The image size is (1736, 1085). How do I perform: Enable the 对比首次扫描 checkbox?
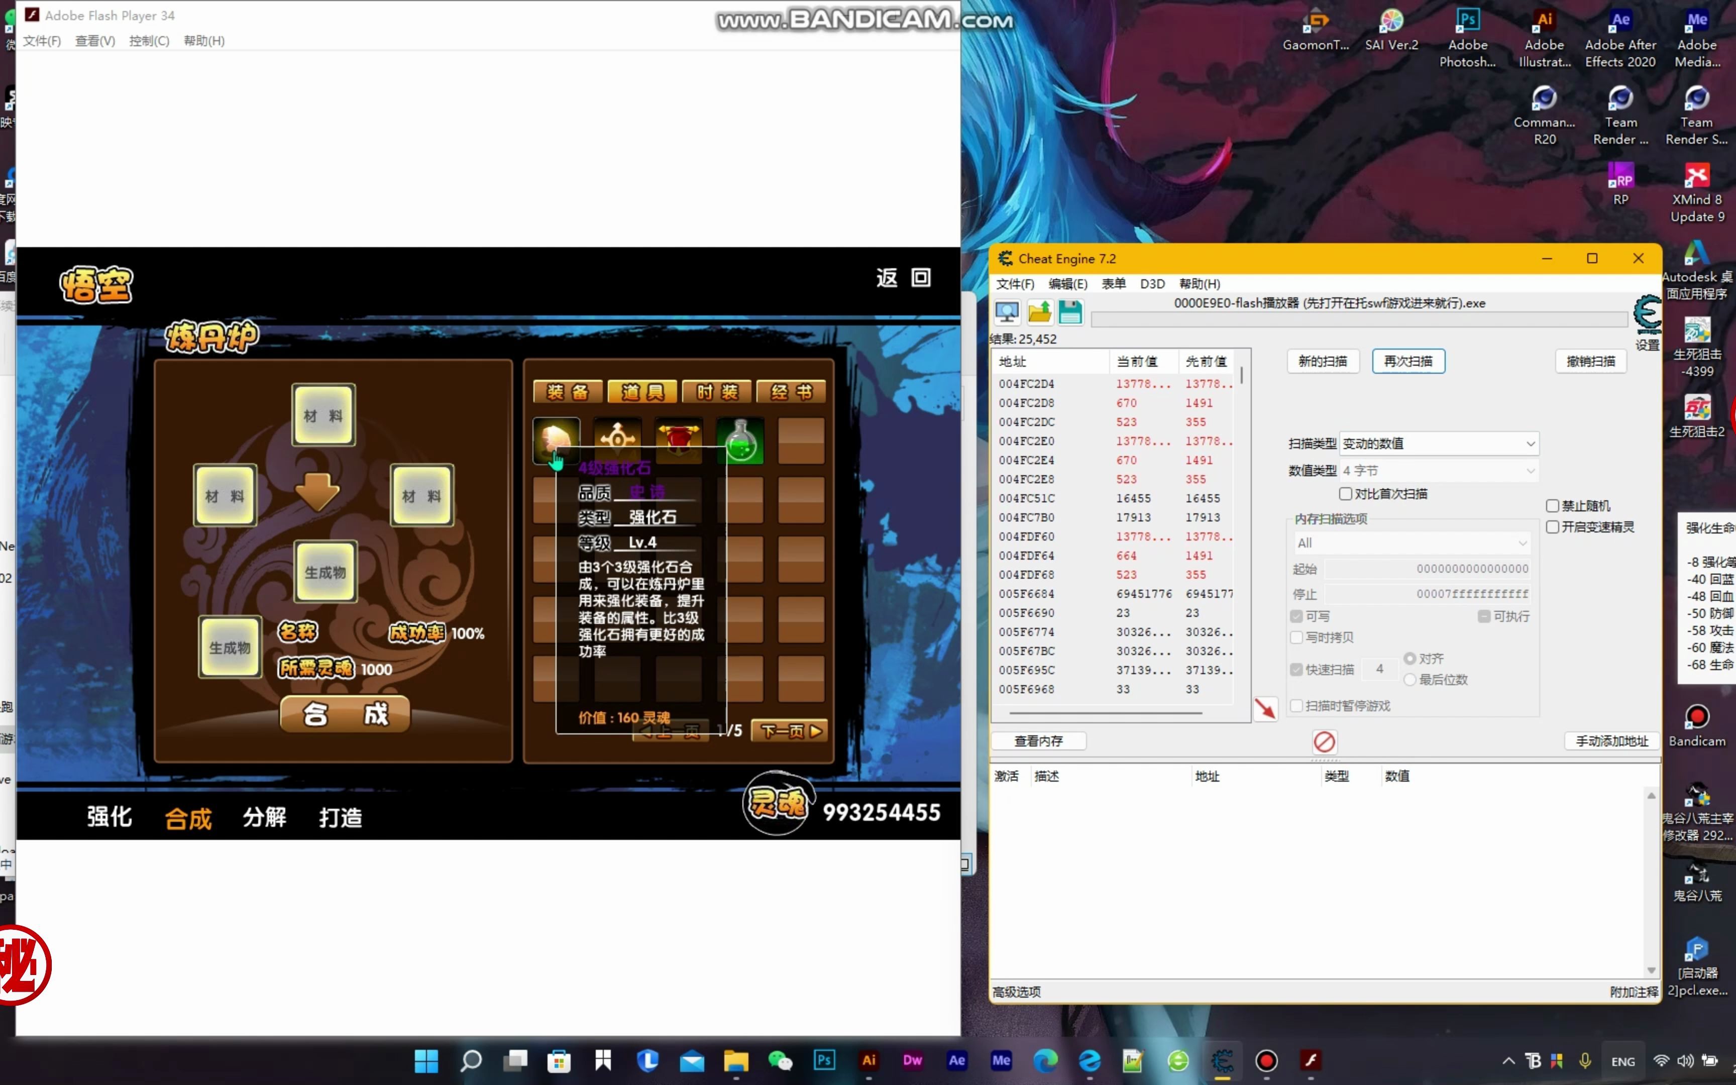tap(1346, 494)
